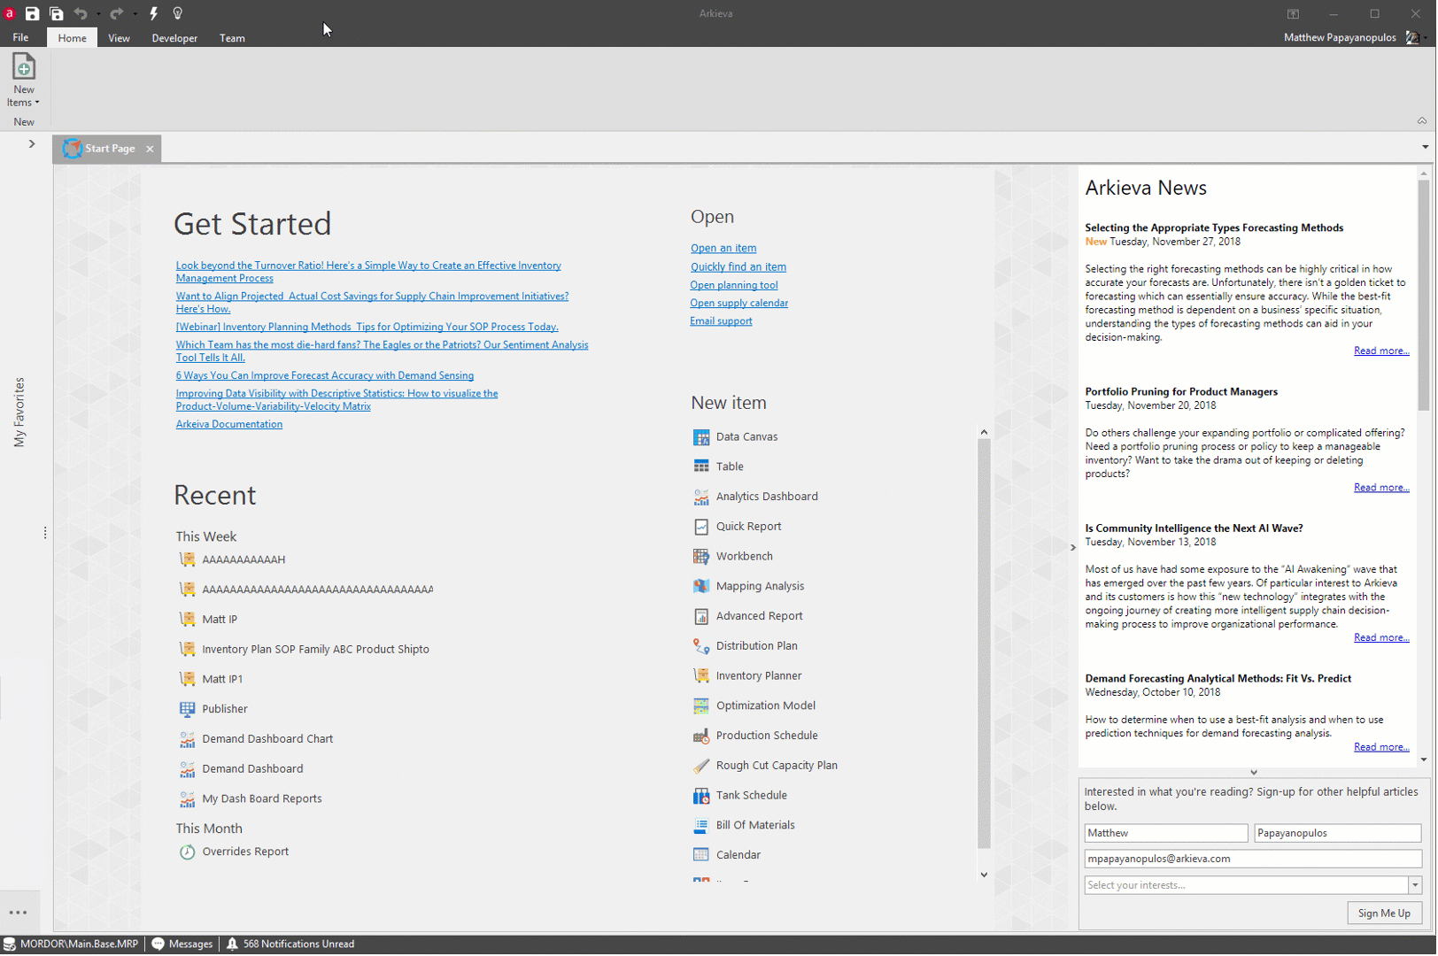The image size is (1438, 956).
Task: Click the light bulb tips icon
Action: click(x=178, y=13)
